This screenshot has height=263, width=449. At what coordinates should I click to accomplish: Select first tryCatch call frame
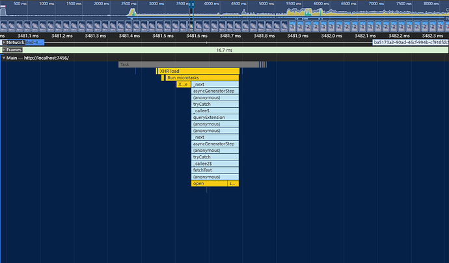[215, 104]
